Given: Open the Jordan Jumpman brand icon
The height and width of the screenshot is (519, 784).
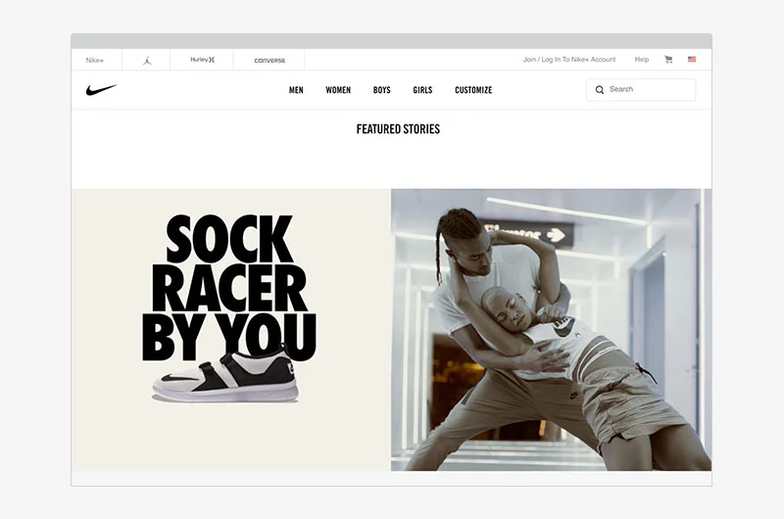Looking at the screenshot, I should (146, 61).
